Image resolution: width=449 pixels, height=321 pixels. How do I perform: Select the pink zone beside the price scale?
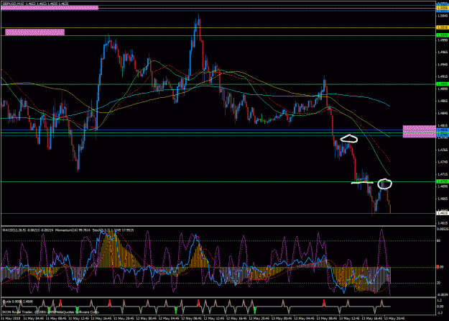point(420,132)
